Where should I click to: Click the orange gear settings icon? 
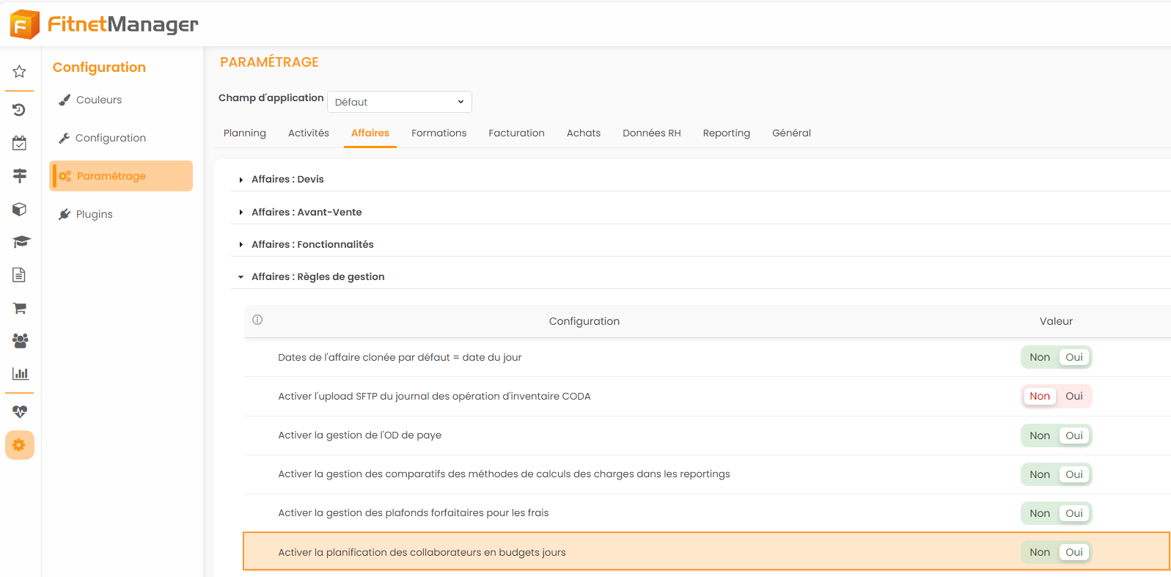pos(20,445)
